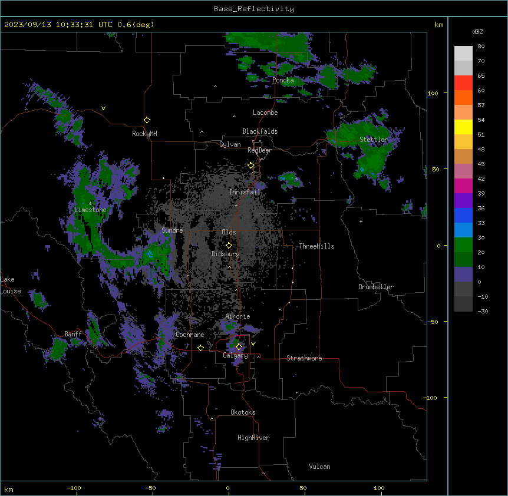The image size is (508, 496).
Task: Click the Blackfalds town label
Action: [x=260, y=131]
